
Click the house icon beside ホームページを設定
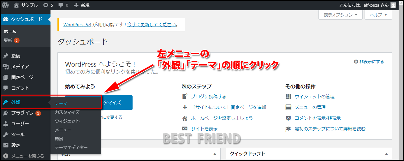[185, 118]
